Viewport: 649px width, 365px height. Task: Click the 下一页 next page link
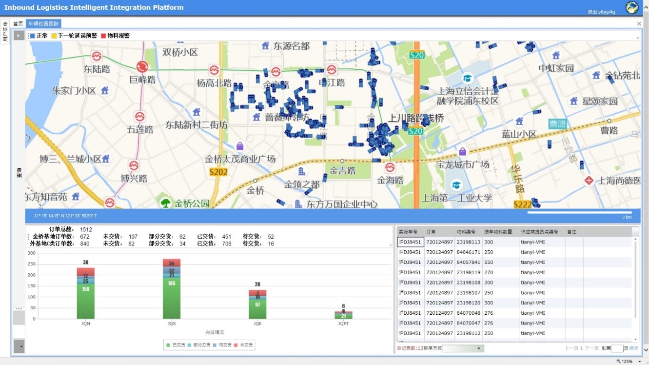coord(591,348)
